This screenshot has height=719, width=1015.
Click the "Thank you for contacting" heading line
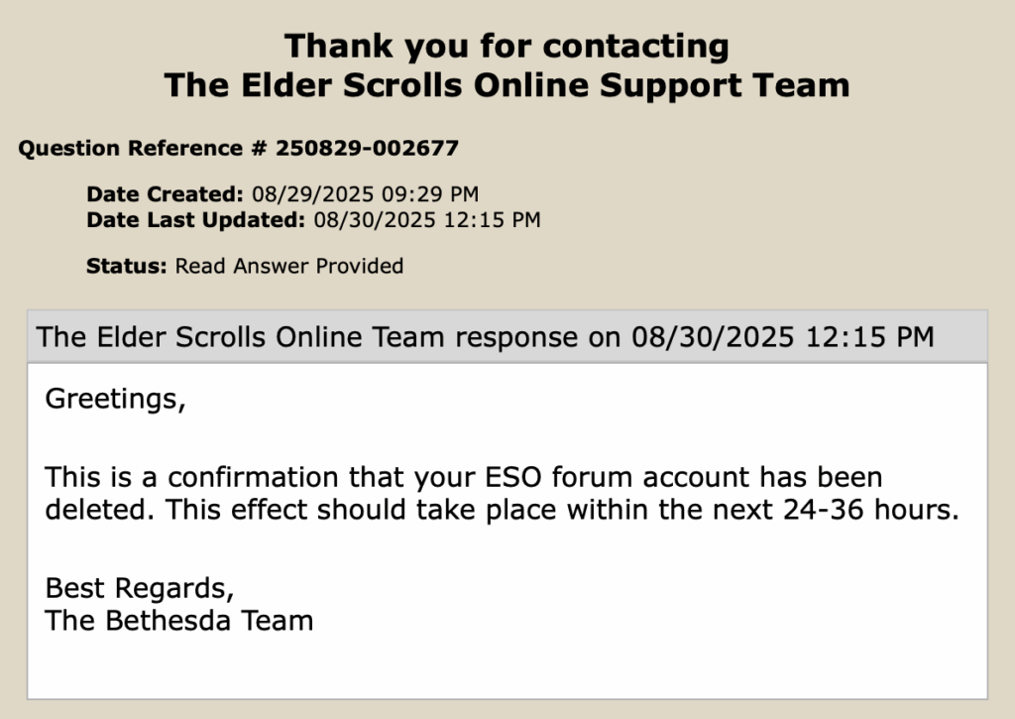tap(507, 46)
